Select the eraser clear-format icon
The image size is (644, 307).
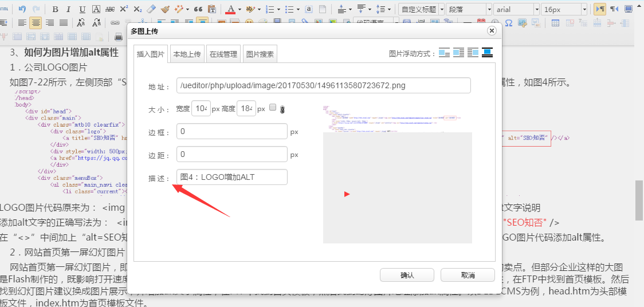tap(151, 9)
